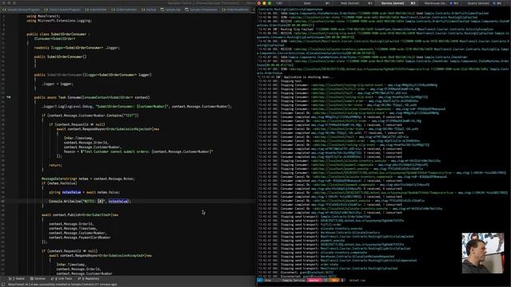Click the SubmitOrderConsumer class name
This screenshot has width=511, height=287.
coord(69,34)
